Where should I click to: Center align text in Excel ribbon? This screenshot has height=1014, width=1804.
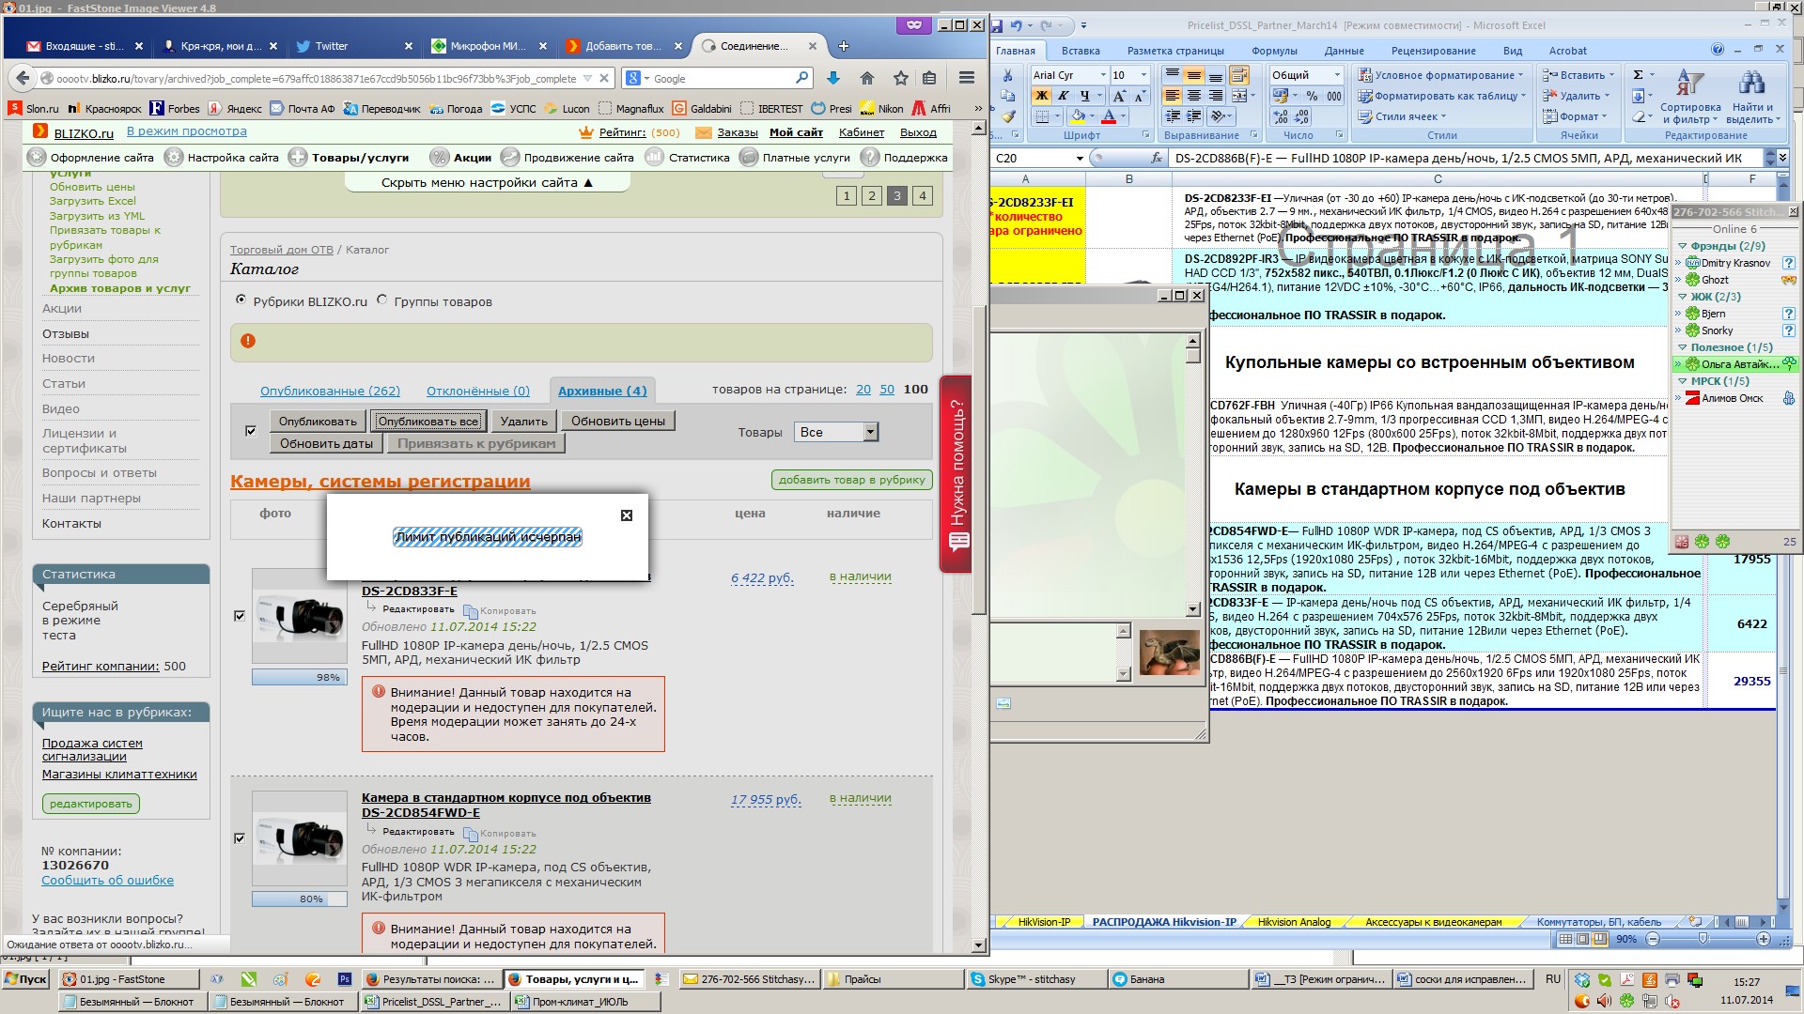pos(1193,96)
